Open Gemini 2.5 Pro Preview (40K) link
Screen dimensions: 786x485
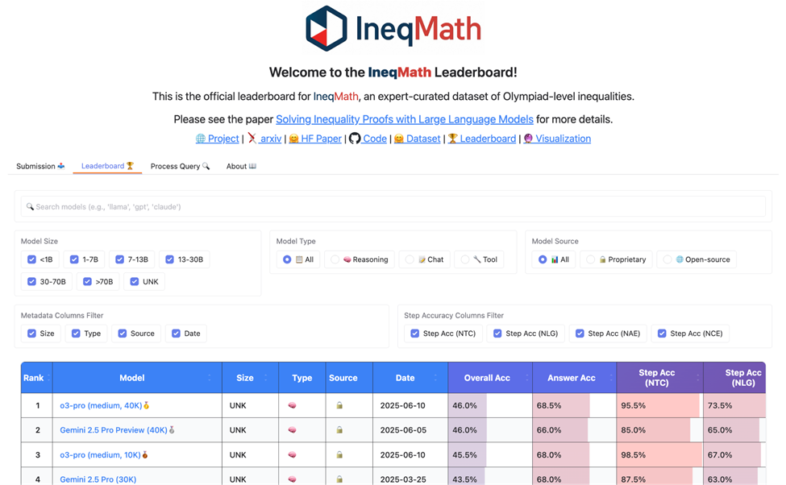coord(114,430)
